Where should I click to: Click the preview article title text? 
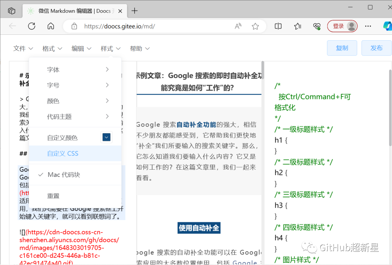199,82
